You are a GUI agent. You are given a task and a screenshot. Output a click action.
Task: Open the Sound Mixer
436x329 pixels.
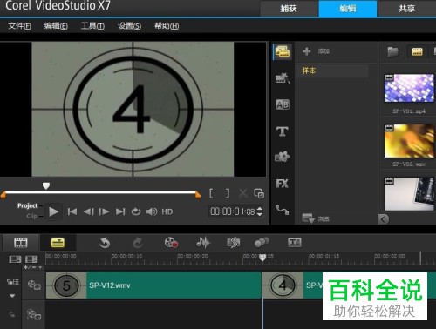203,243
